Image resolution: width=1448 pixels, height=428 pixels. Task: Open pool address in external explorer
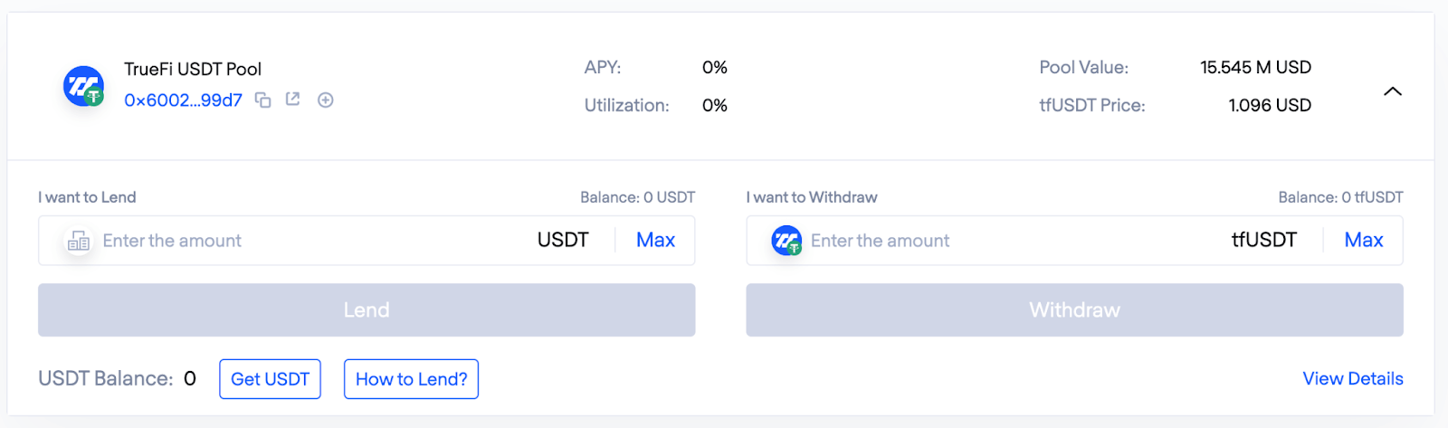(x=292, y=99)
